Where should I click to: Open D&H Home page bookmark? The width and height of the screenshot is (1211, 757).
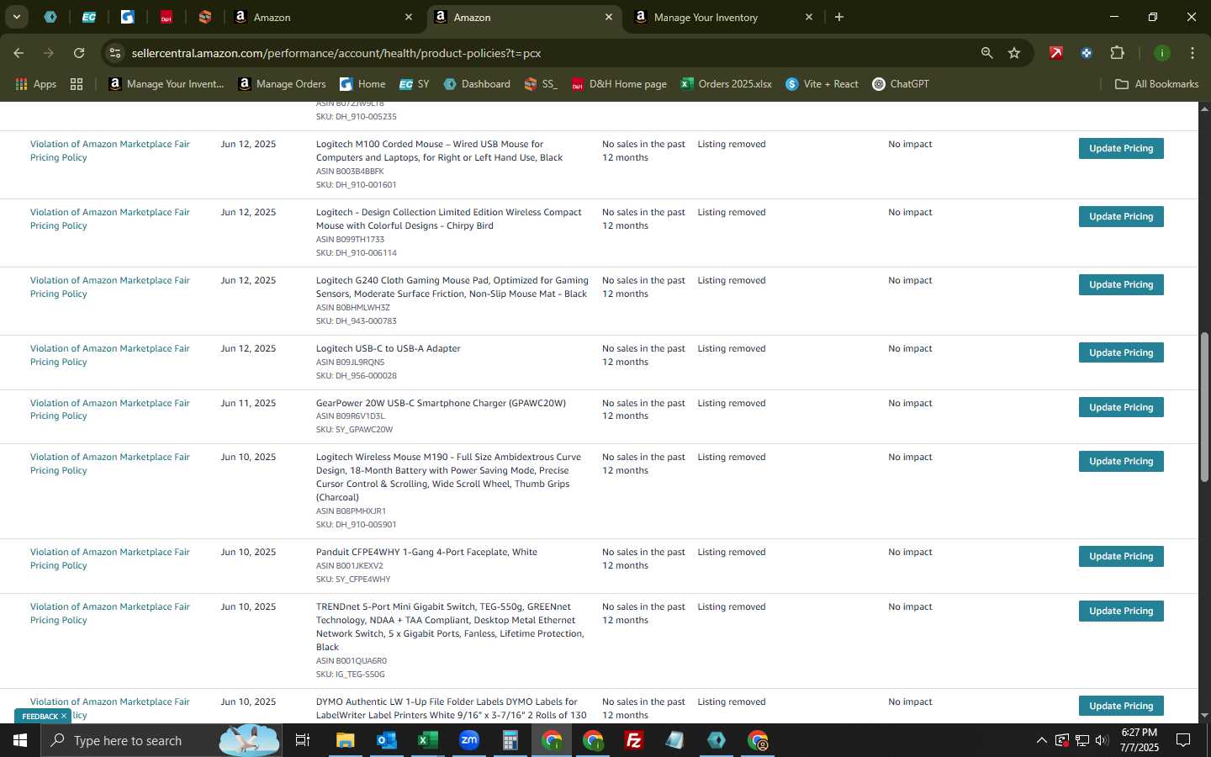(x=619, y=84)
